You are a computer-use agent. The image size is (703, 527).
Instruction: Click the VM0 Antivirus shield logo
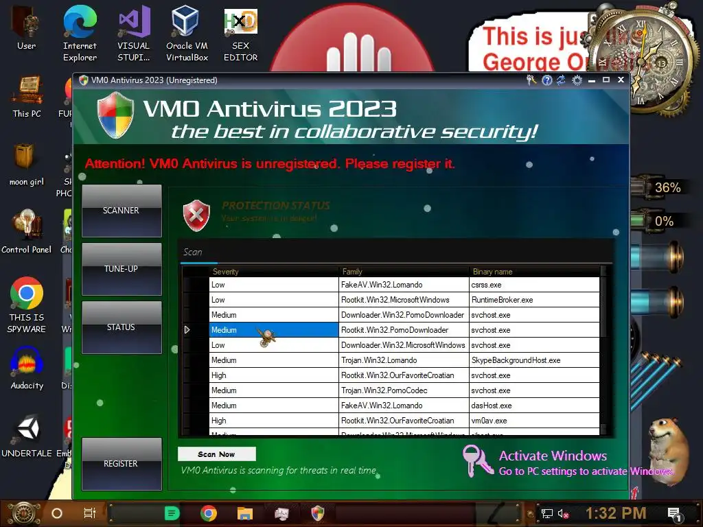pyautogui.click(x=115, y=115)
